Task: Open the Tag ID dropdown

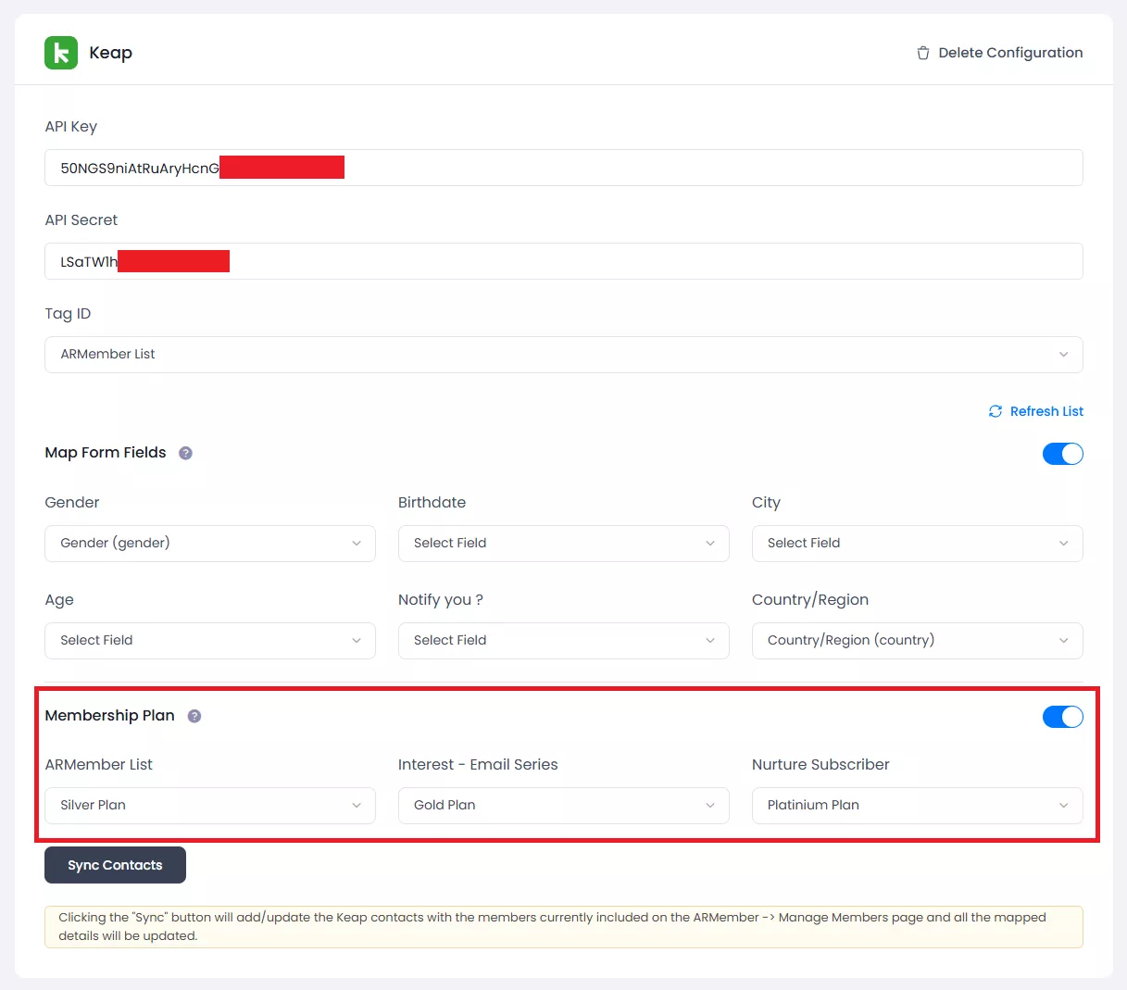Action: [x=563, y=355]
